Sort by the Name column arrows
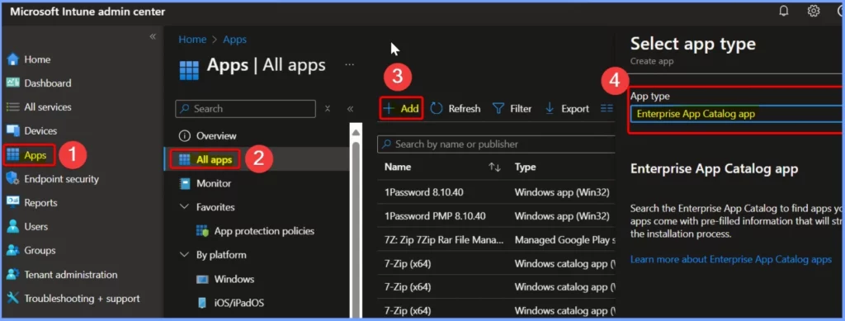This screenshot has height=321, width=845. pos(495,168)
